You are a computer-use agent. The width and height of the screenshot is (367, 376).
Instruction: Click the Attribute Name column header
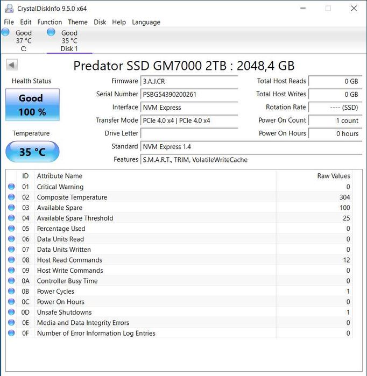pos(60,176)
